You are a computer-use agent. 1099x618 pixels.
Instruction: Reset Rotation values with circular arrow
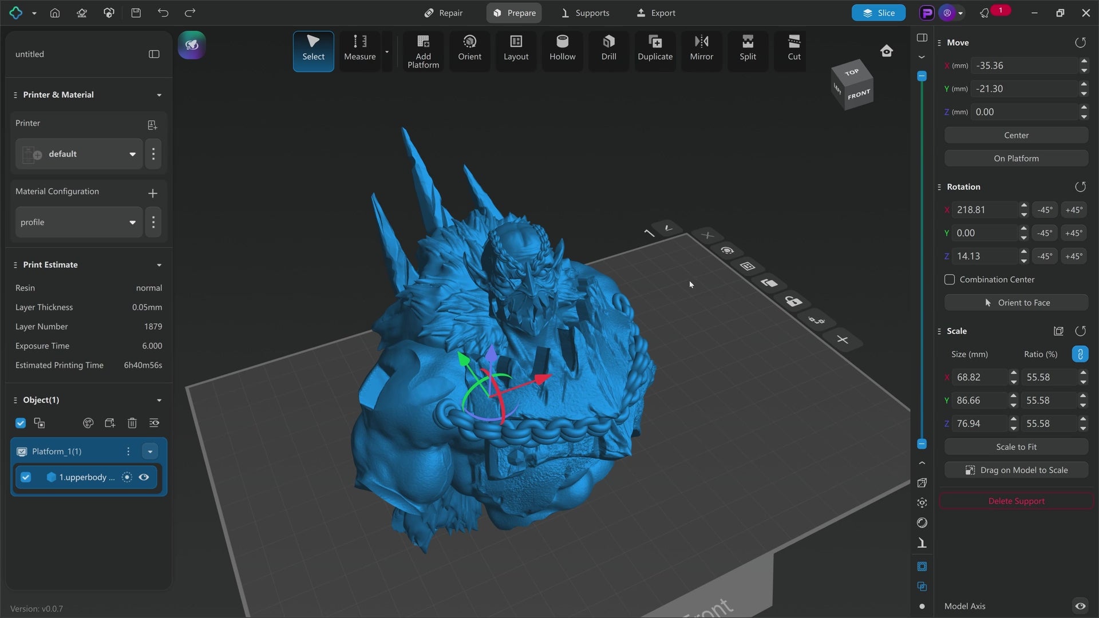coord(1080,187)
